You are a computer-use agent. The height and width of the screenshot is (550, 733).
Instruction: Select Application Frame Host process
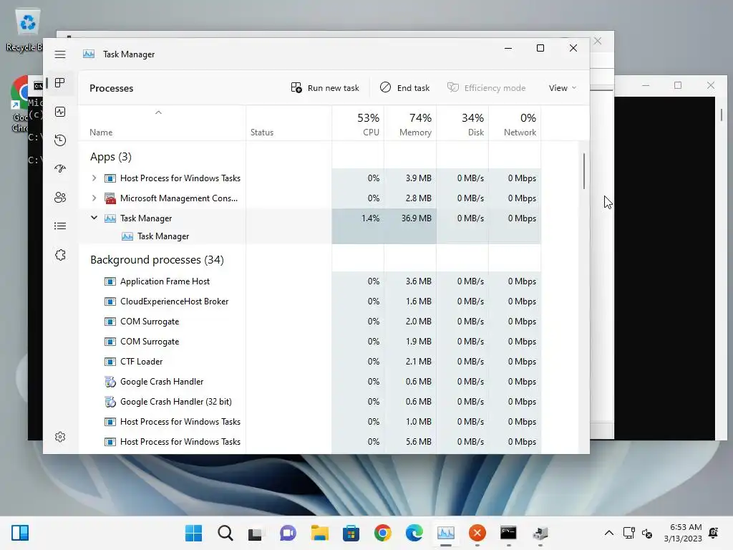pos(309,281)
